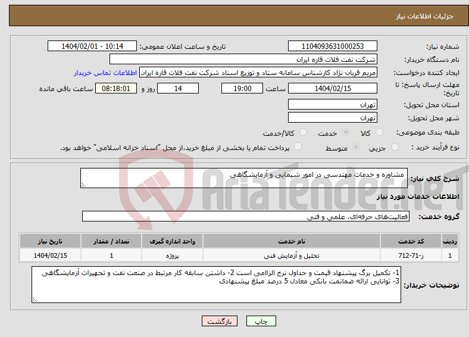This screenshot has width=469, height=337.
Task: Click the delivery province field تهران
Action: [x=332, y=104]
